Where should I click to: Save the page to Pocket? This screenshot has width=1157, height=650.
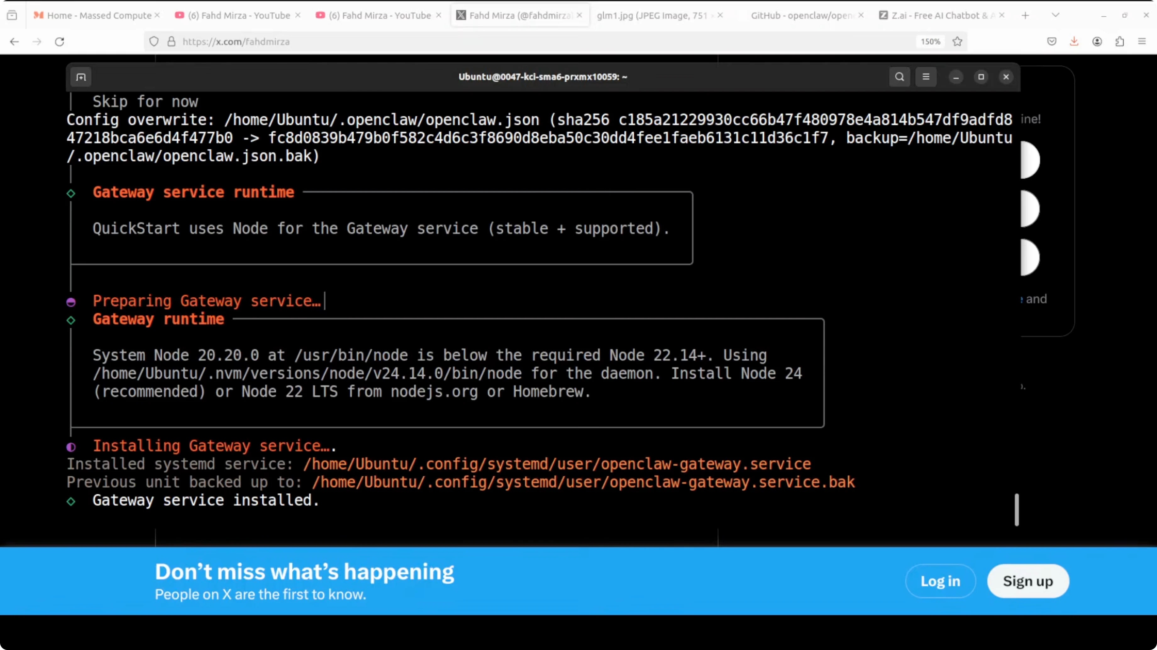pos(1051,41)
